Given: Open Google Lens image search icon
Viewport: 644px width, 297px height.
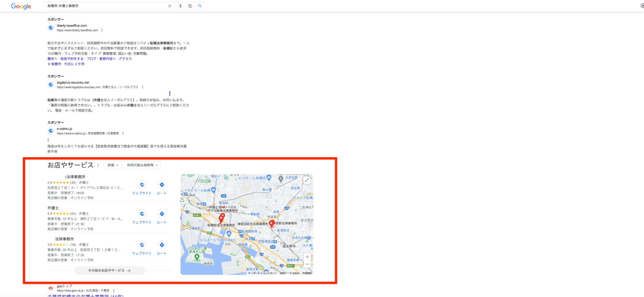Looking at the screenshot, I should click(190, 6).
